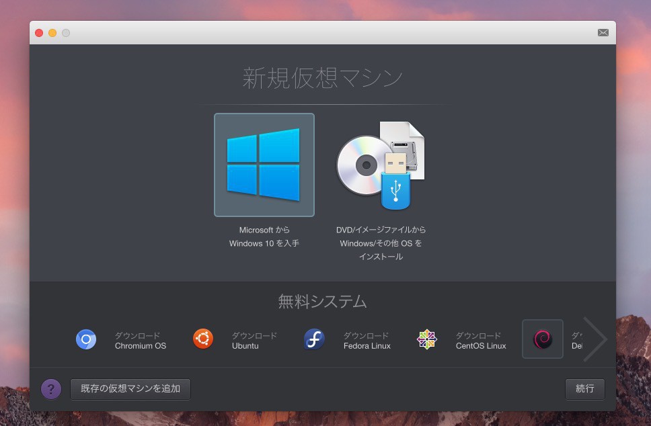
Task: Open the envelope feedback icon in title bar
Action: pyautogui.click(x=603, y=33)
